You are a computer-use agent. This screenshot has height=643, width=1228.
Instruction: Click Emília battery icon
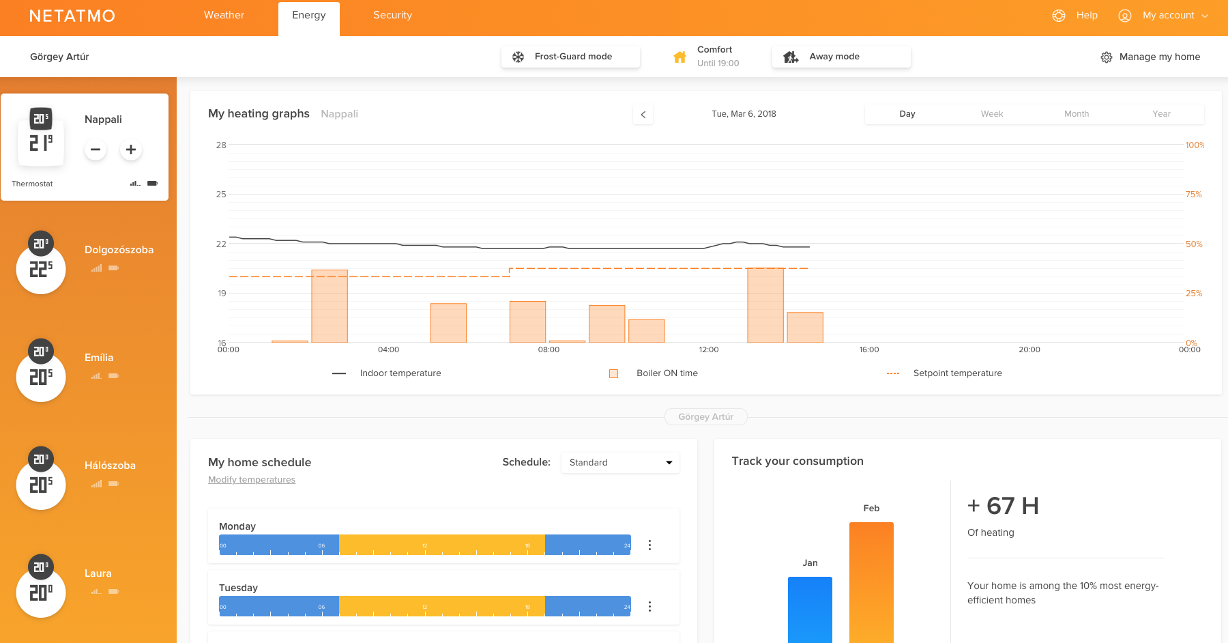click(x=113, y=376)
